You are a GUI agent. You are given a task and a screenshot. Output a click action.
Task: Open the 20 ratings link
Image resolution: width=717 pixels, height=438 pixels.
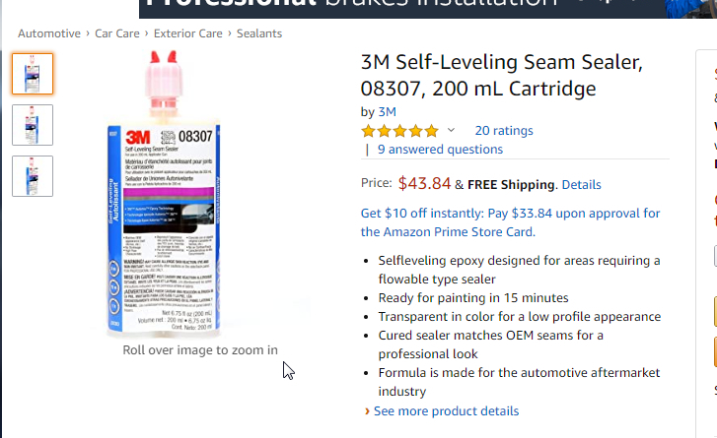pyautogui.click(x=503, y=130)
